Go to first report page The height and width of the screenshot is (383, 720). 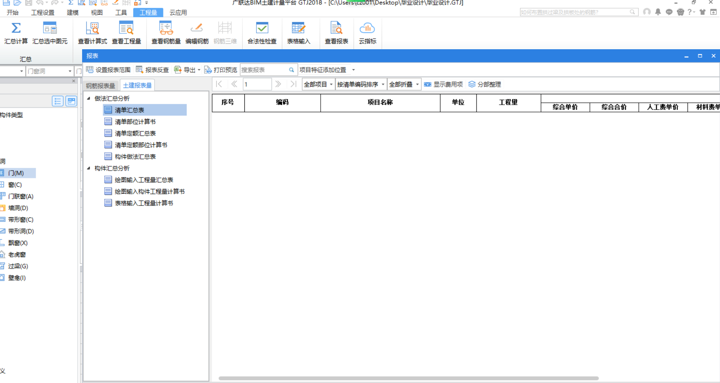(x=219, y=84)
